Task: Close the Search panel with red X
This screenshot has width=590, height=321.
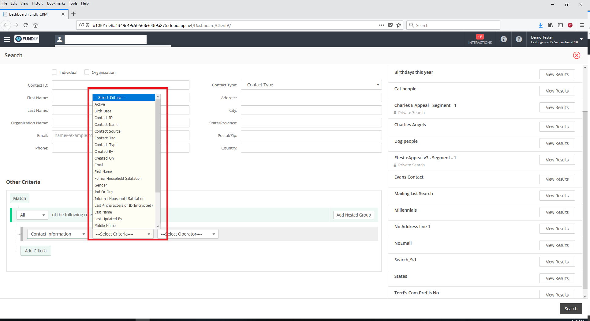Action: point(576,55)
